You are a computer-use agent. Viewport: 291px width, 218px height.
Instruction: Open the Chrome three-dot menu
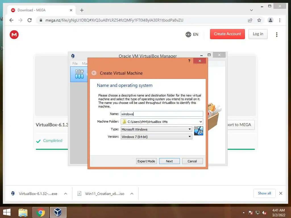click(280, 20)
